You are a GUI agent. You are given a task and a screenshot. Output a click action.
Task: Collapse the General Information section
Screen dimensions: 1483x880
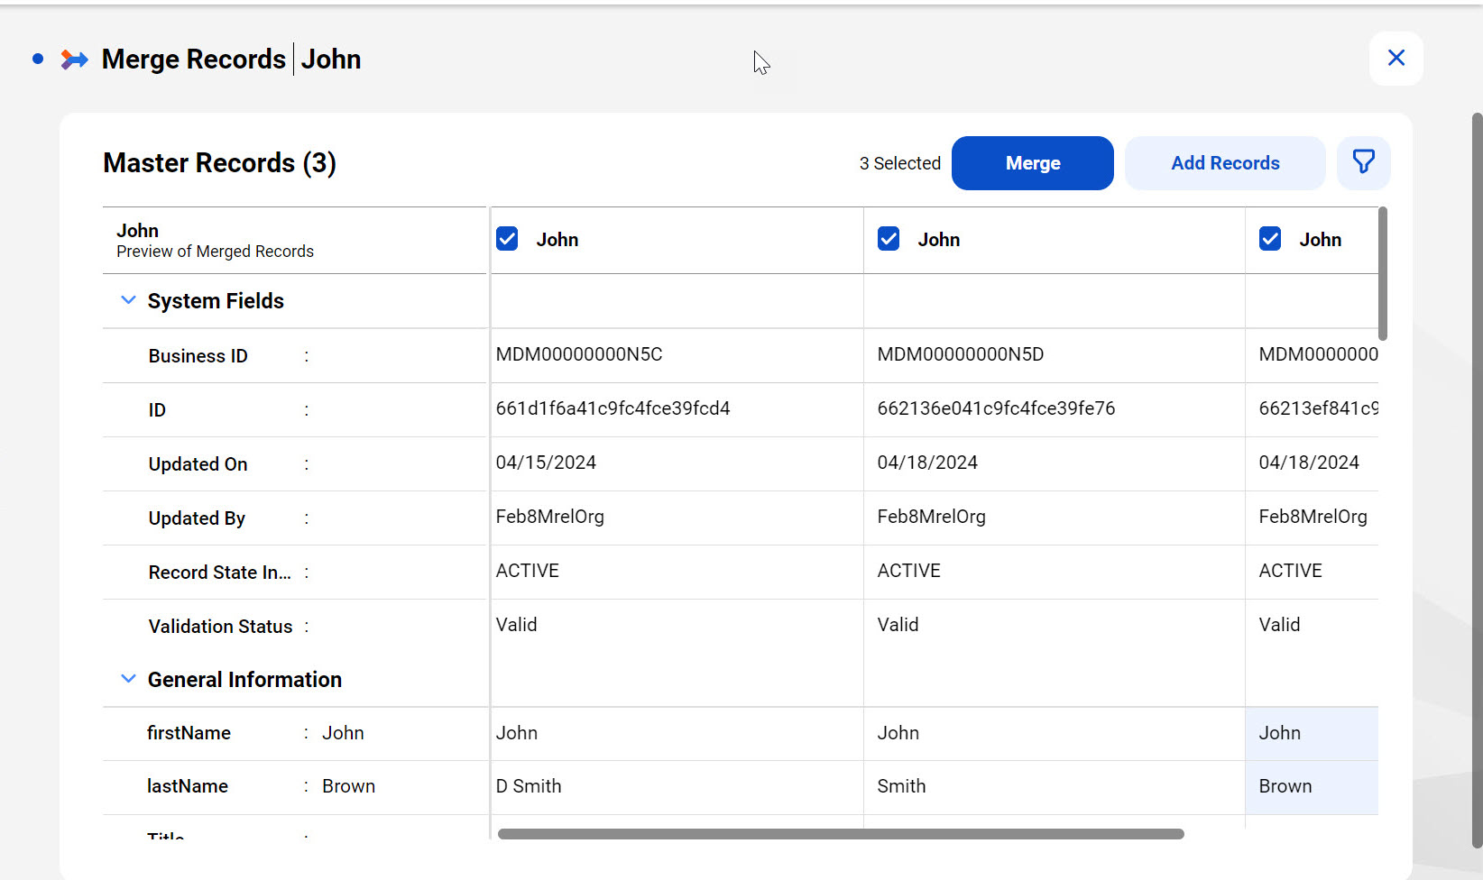coord(128,679)
